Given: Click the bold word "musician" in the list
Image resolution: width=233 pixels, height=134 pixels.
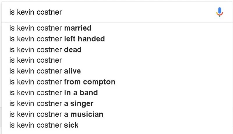Looking at the screenshot, I should click(x=87, y=114).
